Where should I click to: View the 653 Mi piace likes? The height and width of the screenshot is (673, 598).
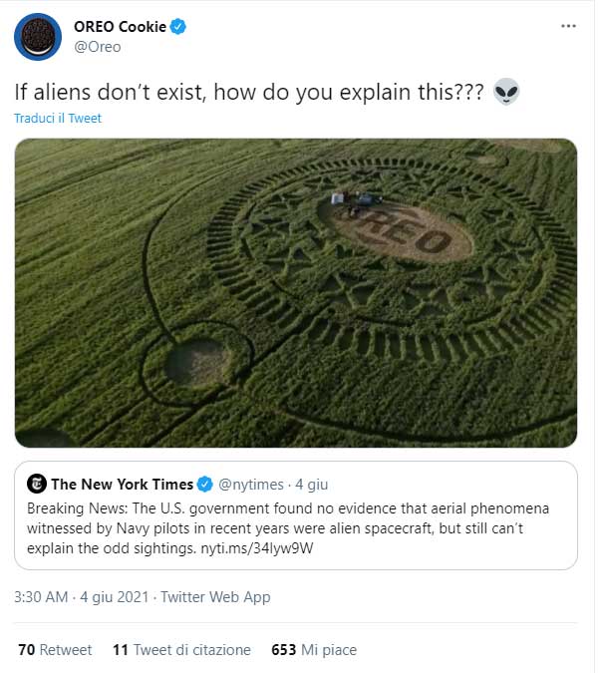(314, 649)
